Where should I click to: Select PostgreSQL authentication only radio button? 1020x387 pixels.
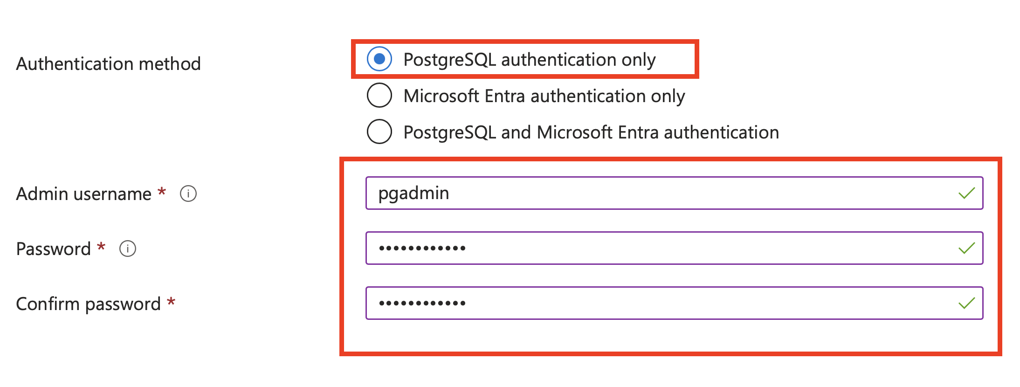click(379, 59)
